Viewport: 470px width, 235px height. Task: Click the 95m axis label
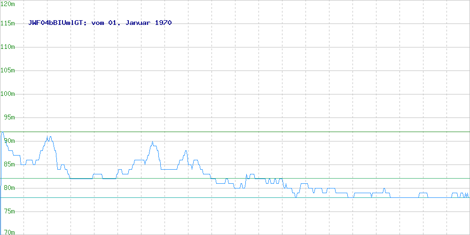[x=9, y=117]
